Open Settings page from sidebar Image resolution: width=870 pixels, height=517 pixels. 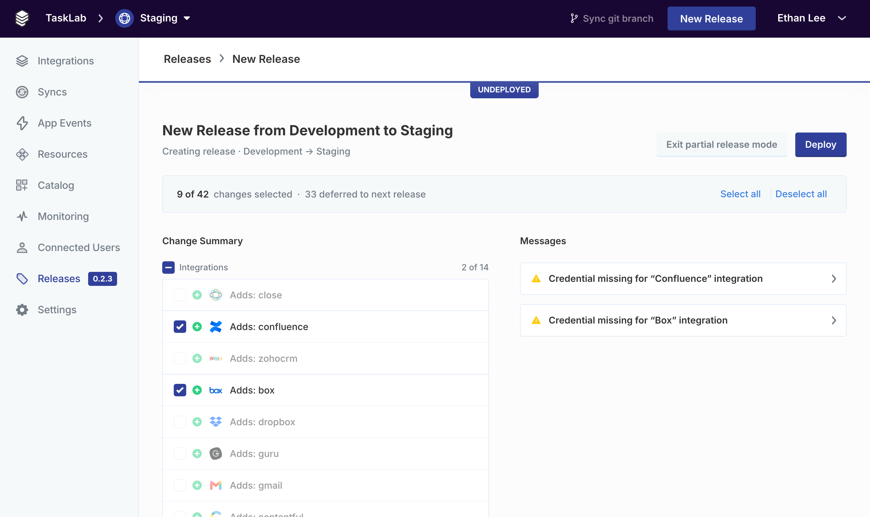pos(57,310)
